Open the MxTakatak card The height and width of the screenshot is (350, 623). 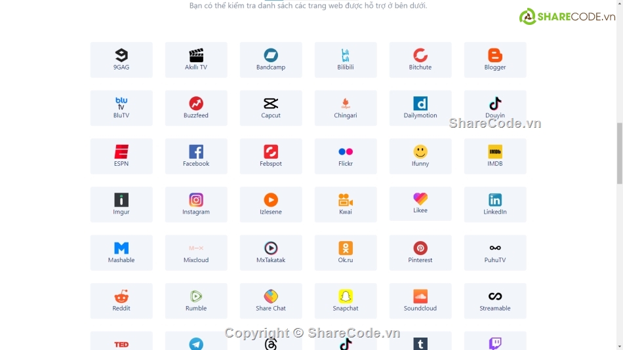(x=271, y=252)
